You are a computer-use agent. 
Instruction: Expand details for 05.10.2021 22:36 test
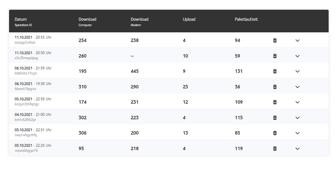[x=297, y=102]
